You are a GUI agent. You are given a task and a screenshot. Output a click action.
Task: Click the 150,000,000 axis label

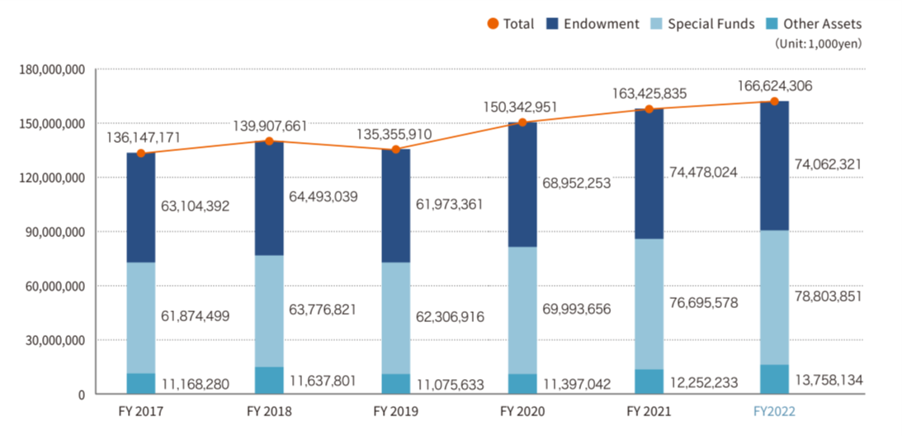(52, 124)
